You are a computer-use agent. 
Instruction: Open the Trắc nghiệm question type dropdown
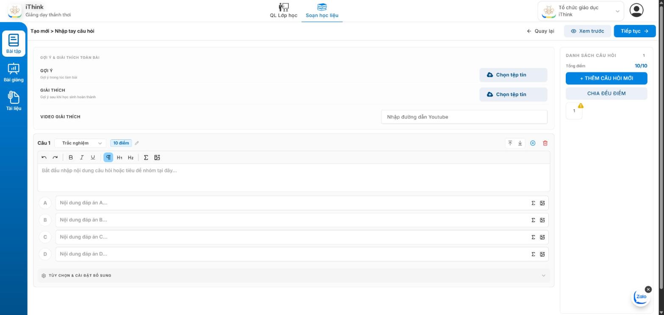80,143
